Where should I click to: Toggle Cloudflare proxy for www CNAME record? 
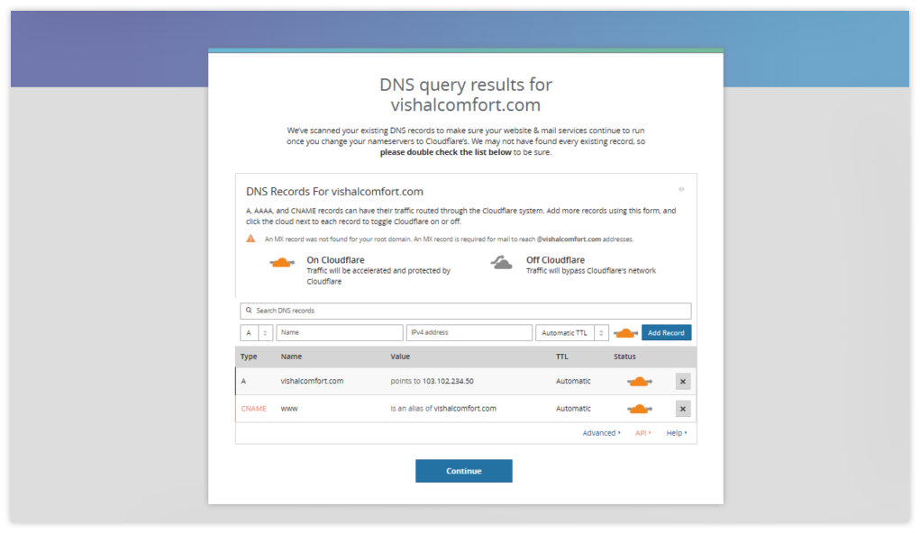click(x=640, y=409)
